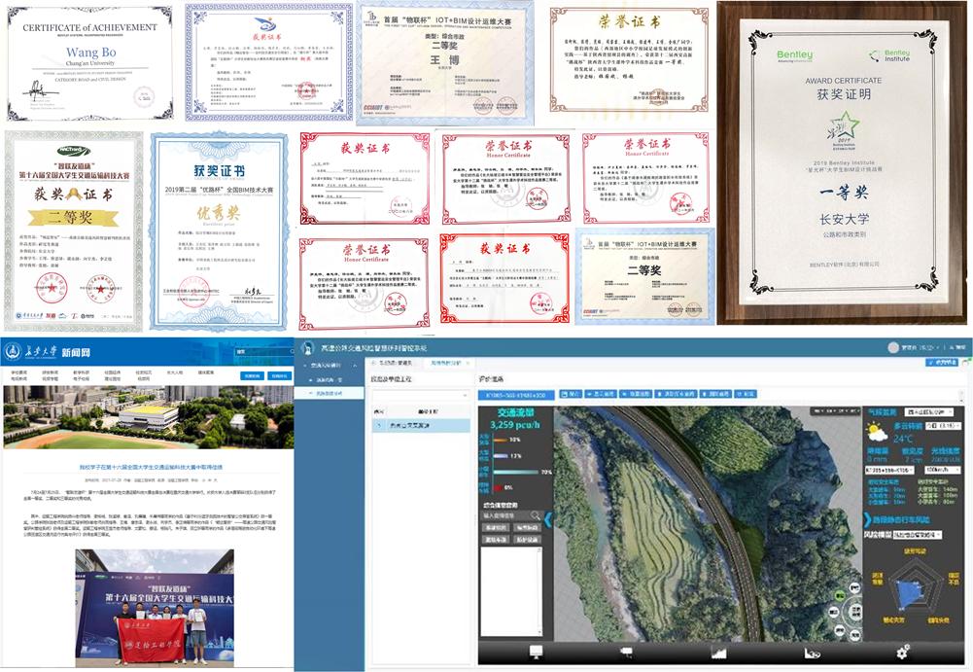Click the news article headline link
This screenshot has height=672, width=973.
point(150,467)
